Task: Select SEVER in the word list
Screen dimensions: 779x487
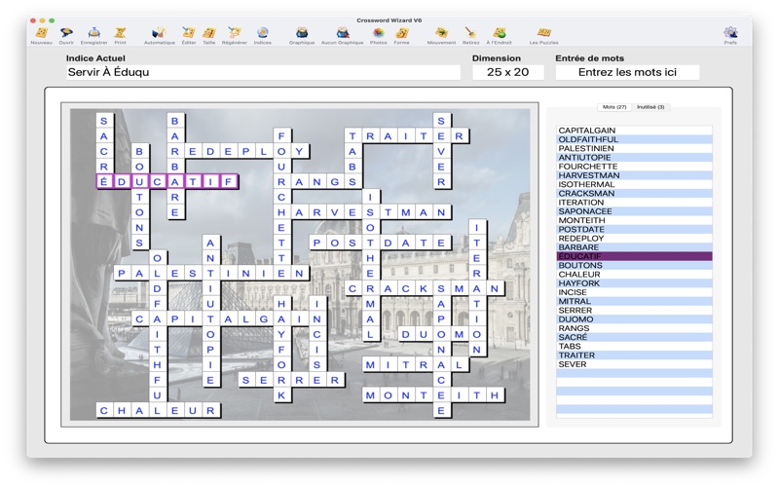Action: (x=635, y=363)
